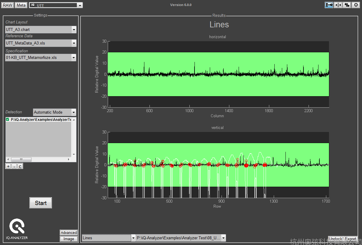Expand Specification 01-KB_UTT_Metamorfoze.xls dropdown
The image size is (362, 245).
(x=74, y=57)
